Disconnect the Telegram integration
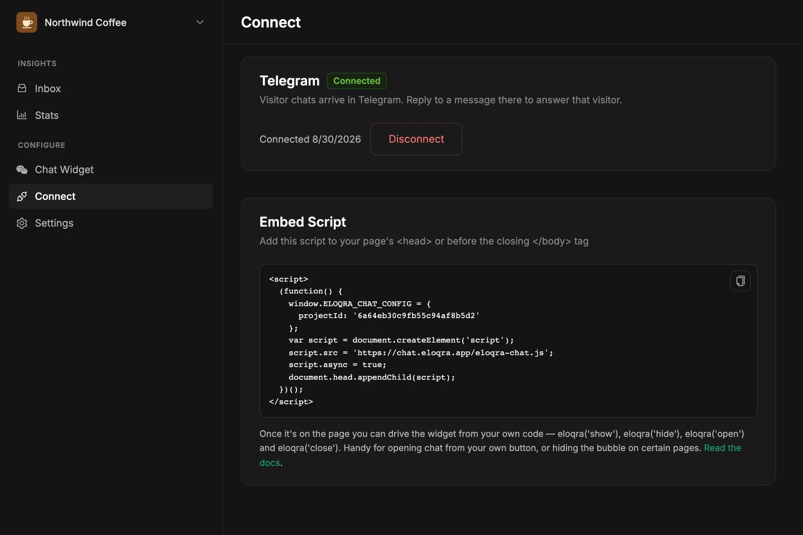 coord(416,139)
